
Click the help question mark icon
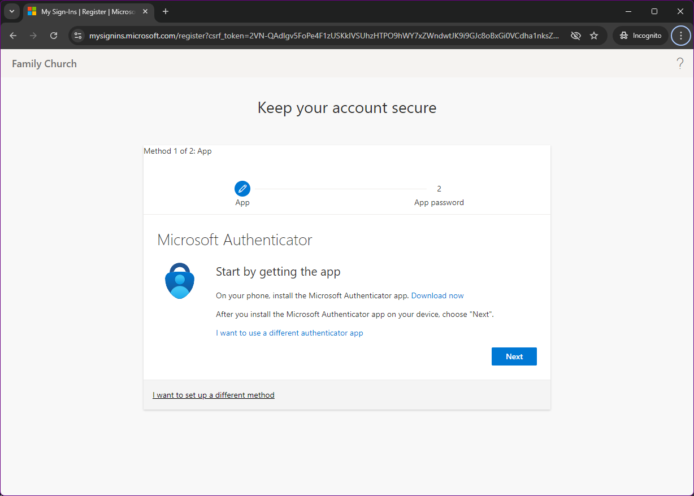[680, 63]
